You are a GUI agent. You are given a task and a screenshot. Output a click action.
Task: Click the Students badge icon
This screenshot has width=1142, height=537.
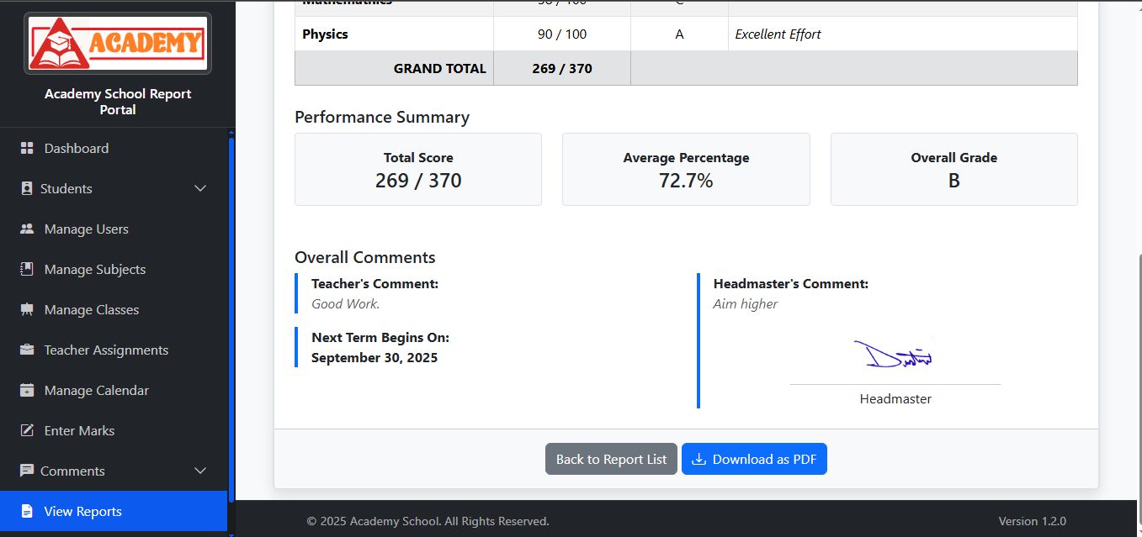(x=27, y=188)
